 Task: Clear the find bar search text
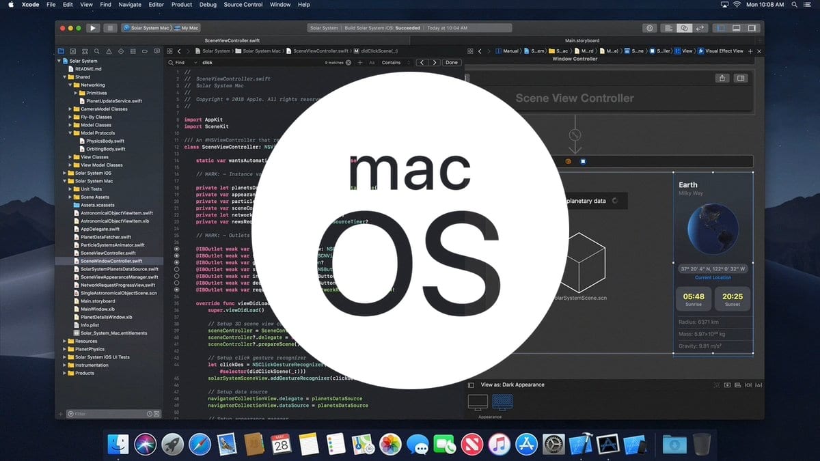pos(348,62)
